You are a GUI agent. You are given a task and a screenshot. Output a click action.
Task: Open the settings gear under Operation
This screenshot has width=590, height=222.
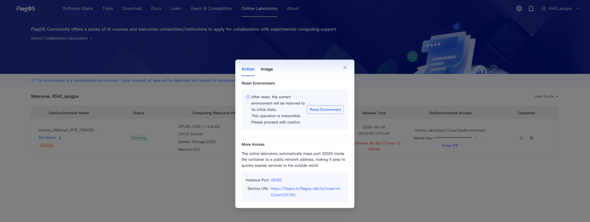pos(531,138)
